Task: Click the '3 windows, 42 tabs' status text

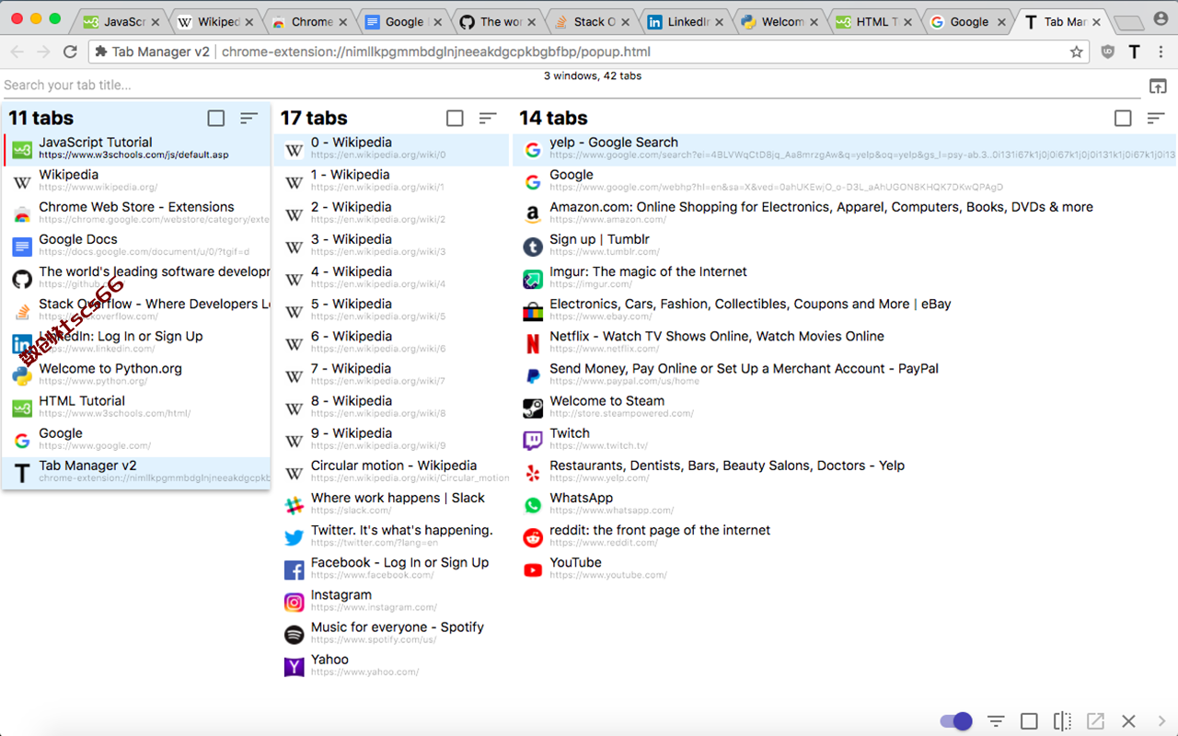Action: click(x=593, y=75)
